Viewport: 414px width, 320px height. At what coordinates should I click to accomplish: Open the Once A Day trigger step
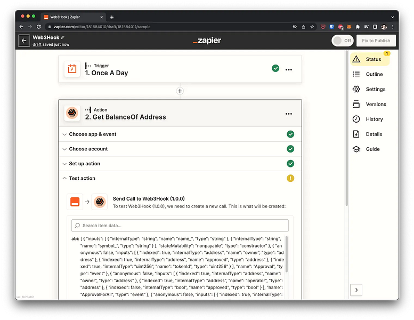coord(180,69)
